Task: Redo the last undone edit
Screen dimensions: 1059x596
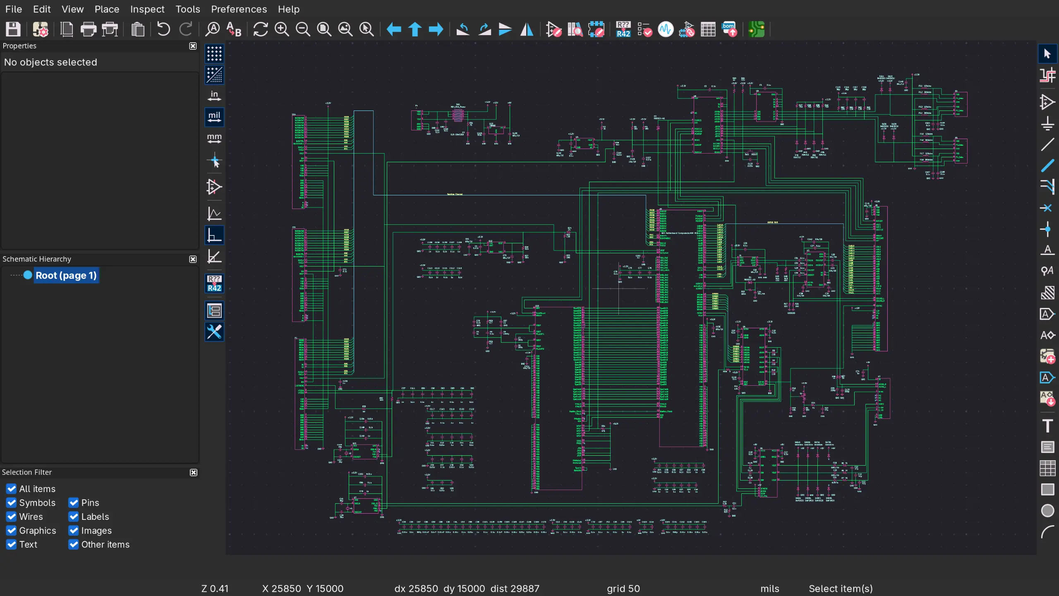Action: 185,29
